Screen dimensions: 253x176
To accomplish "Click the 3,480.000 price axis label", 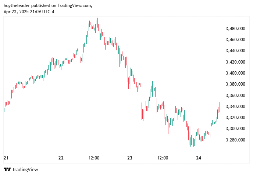I will [x=235, y=29].
